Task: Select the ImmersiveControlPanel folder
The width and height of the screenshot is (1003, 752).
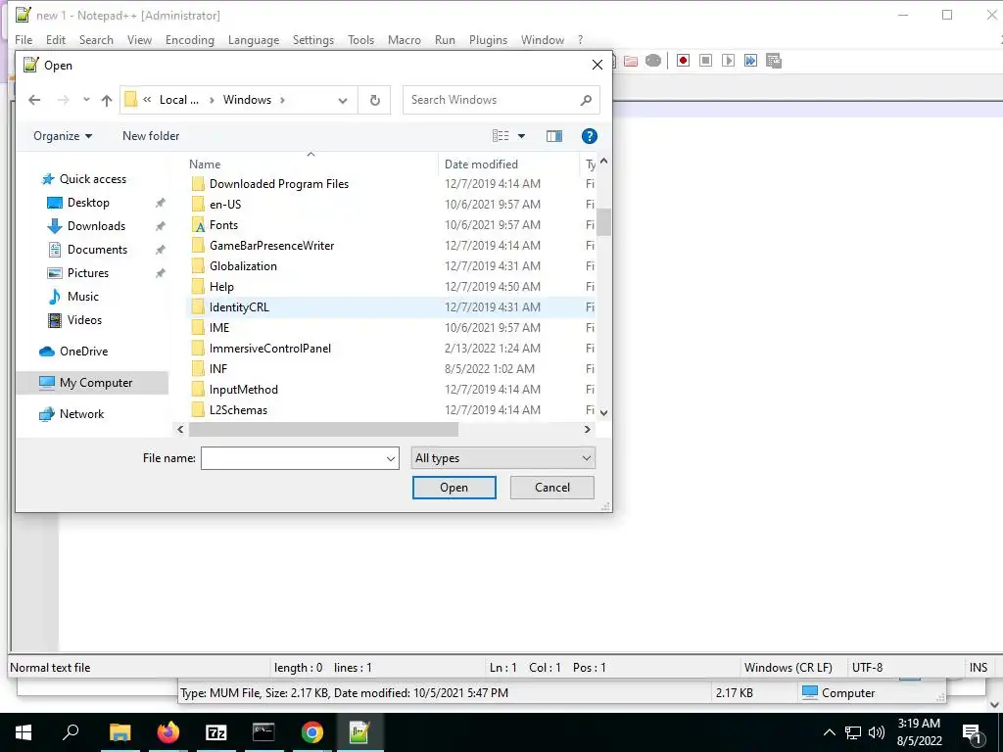Action: tap(270, 349)
